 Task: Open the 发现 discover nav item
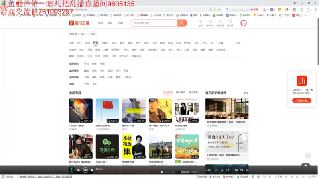pyautogui.click(x=100, y=23)
